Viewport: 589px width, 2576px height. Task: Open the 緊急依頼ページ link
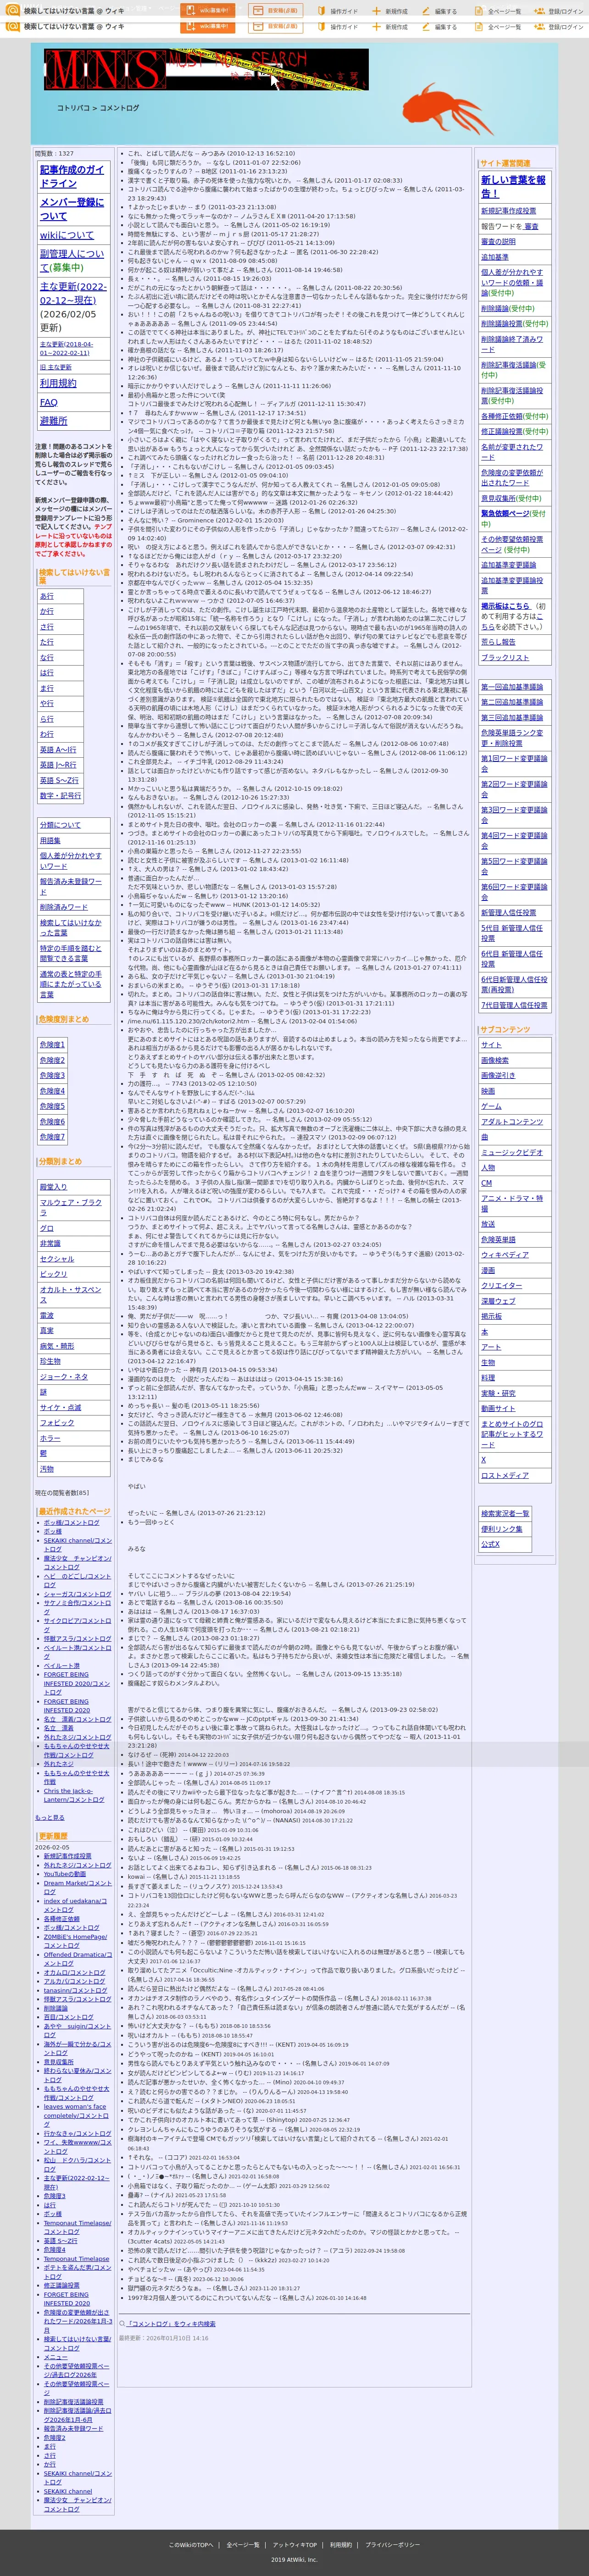click(505, 513)
